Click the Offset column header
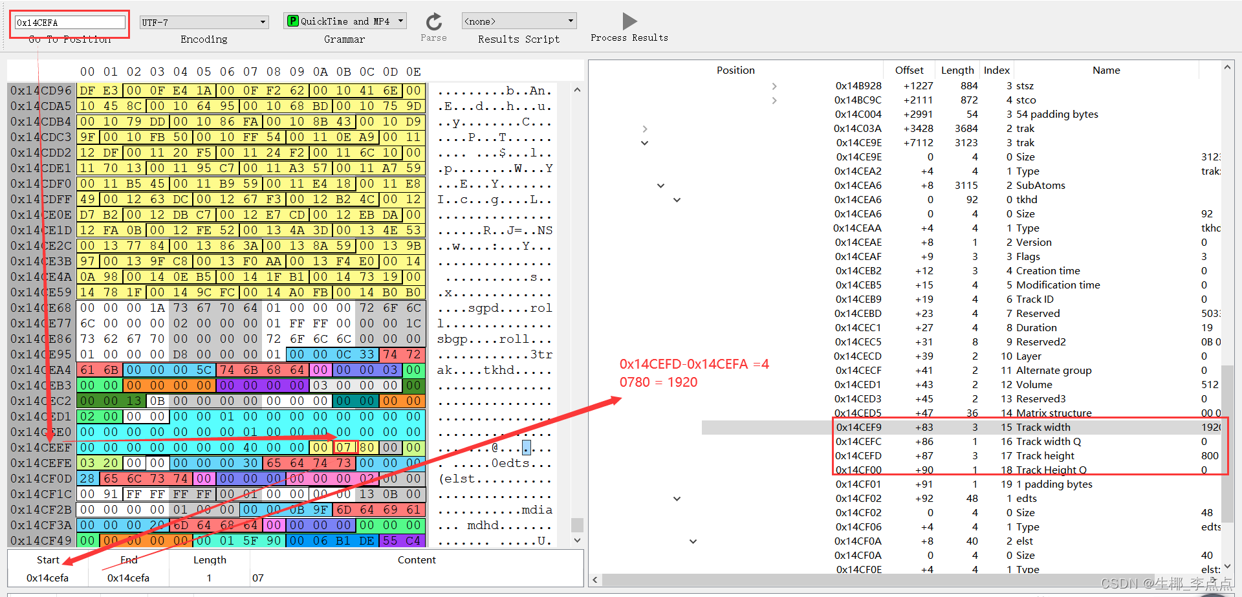Screen dimensions: 1242x597 click(x=909, y=70)
